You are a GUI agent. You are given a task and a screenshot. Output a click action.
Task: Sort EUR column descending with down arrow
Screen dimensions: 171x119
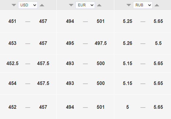[x=71, y=5]
